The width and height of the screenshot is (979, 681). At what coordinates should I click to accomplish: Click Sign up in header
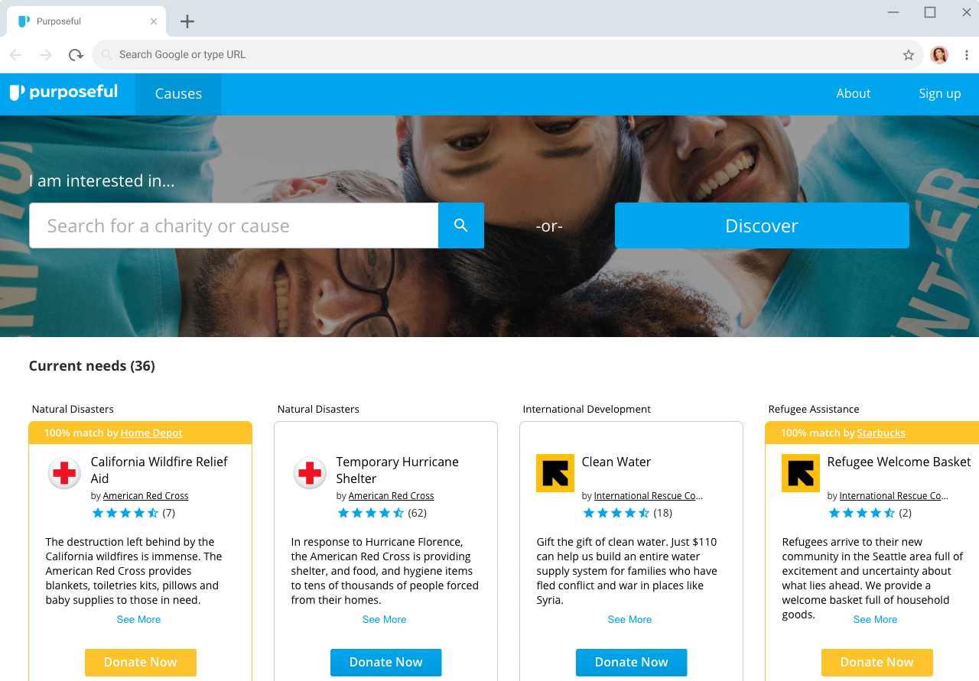coord(940,93)
